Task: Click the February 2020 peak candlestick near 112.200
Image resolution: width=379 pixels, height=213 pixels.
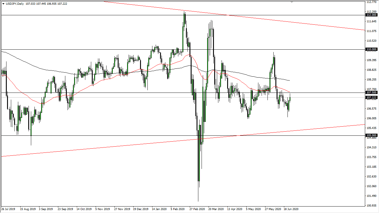Action: pyautogui.click(x=184, y=21)
